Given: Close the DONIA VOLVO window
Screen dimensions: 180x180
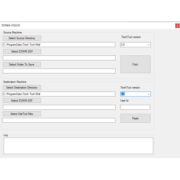Looking at the screenshot, I should point(177,26).
